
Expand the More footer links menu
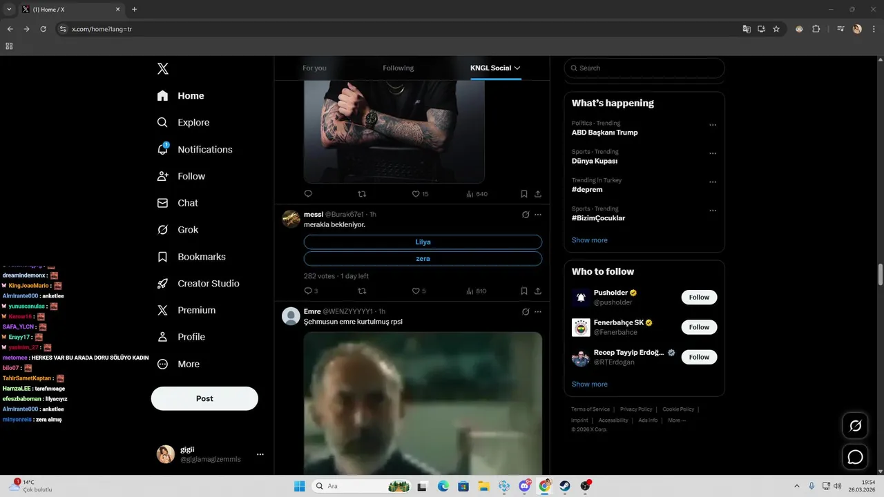coord(676,420)
